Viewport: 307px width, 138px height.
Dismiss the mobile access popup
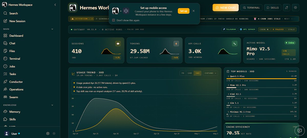[x=194, y=11]
